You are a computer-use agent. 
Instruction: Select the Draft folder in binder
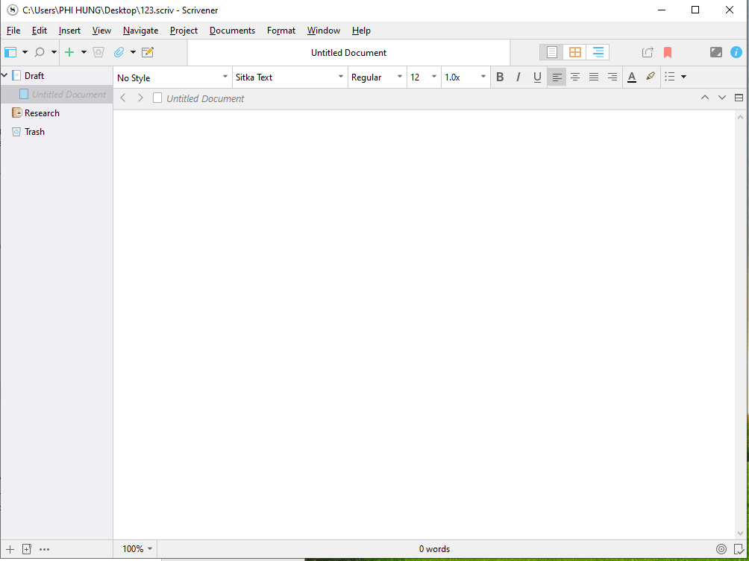(34, 75)
